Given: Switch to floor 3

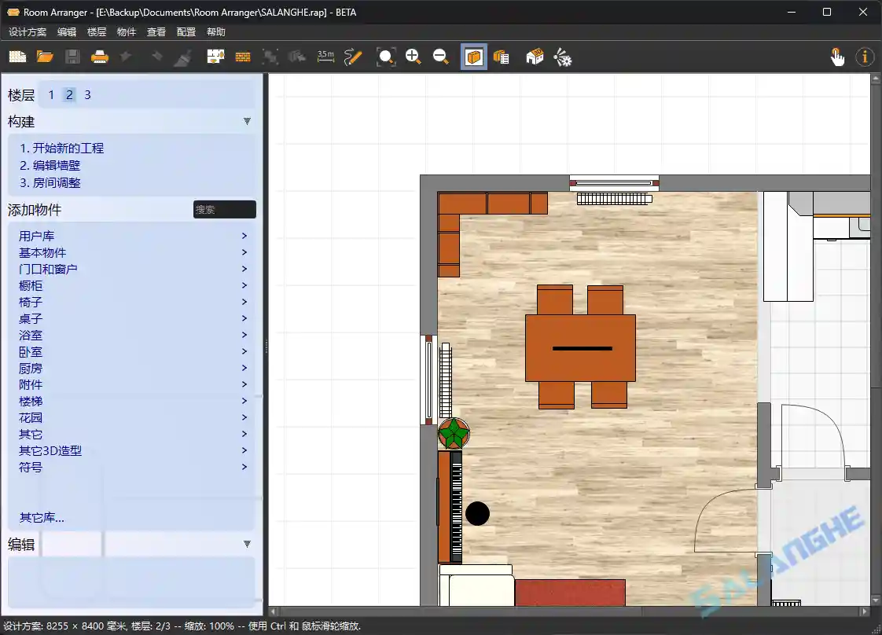Looking at the screenshot, I should point(86,94).
